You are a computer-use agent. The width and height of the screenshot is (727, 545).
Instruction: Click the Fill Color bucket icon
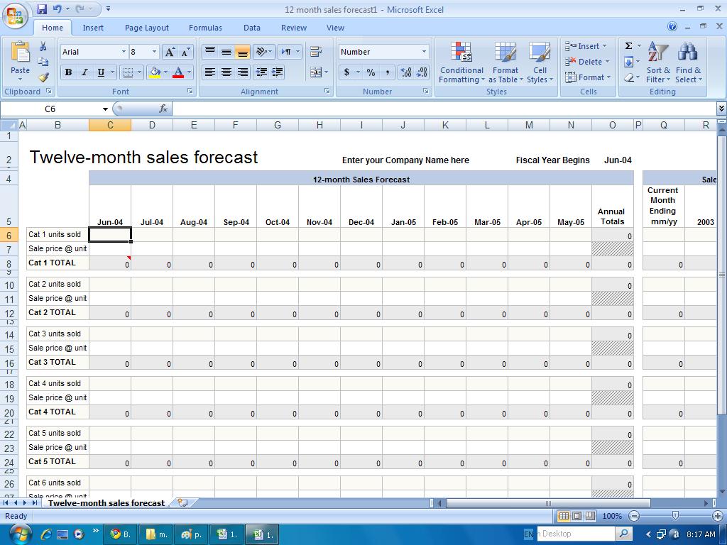tap(156, 72)
